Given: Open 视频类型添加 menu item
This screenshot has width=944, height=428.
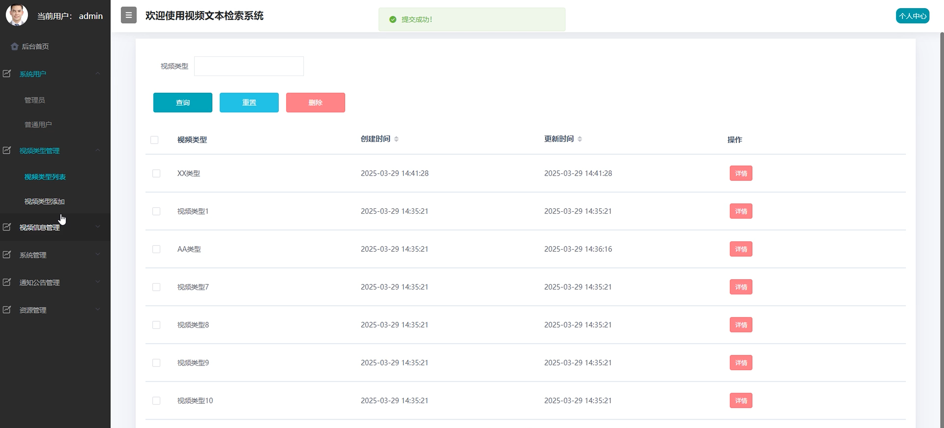Looking at the screenshot, I should pyautogui.click(x=44, y=202).
